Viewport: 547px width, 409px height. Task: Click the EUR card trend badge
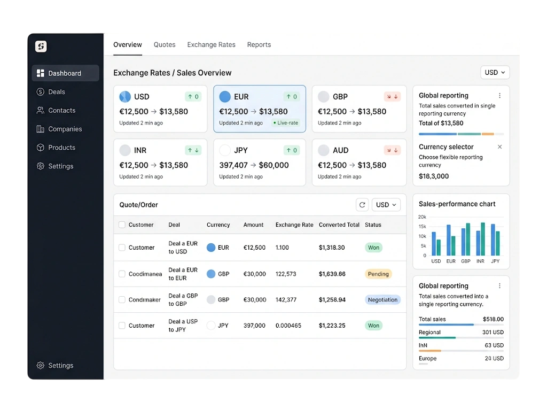click(x=292, y=96)
